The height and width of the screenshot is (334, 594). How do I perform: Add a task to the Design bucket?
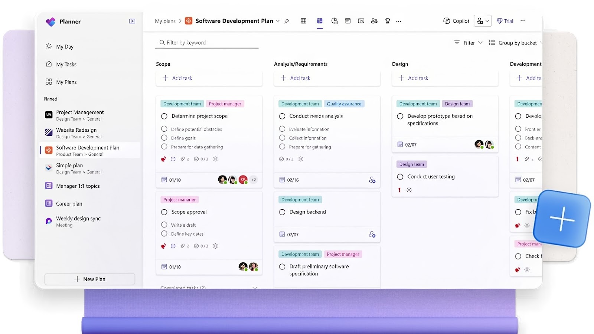[413, 78]
